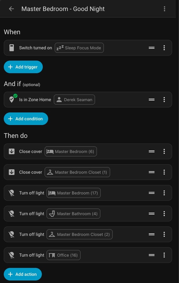Image resolution: width=179 pixels, height=283 pixels.
Task: Expand the Turn off light Master Bathroom action
Action: point(88,214)
